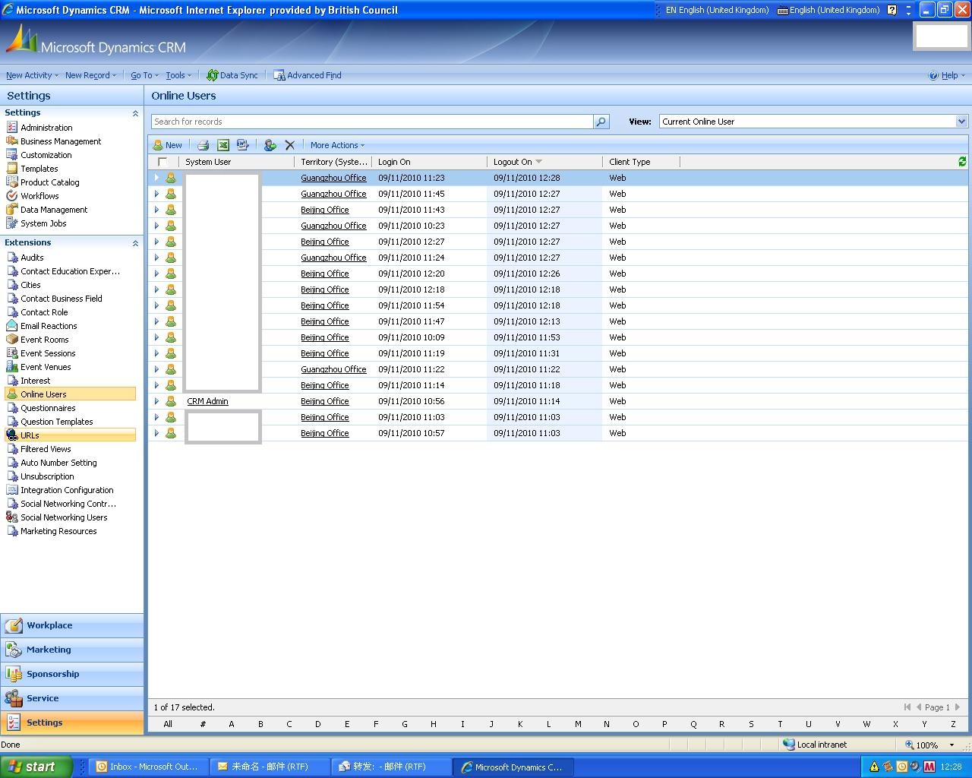Open the View dropdown list
Screen dimensions: 972x778
click(961, 122)
